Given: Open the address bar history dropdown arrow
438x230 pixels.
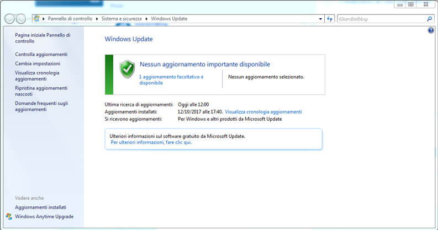Looking at the screenshot, I should pyautogui.click(x=320, y=19).
